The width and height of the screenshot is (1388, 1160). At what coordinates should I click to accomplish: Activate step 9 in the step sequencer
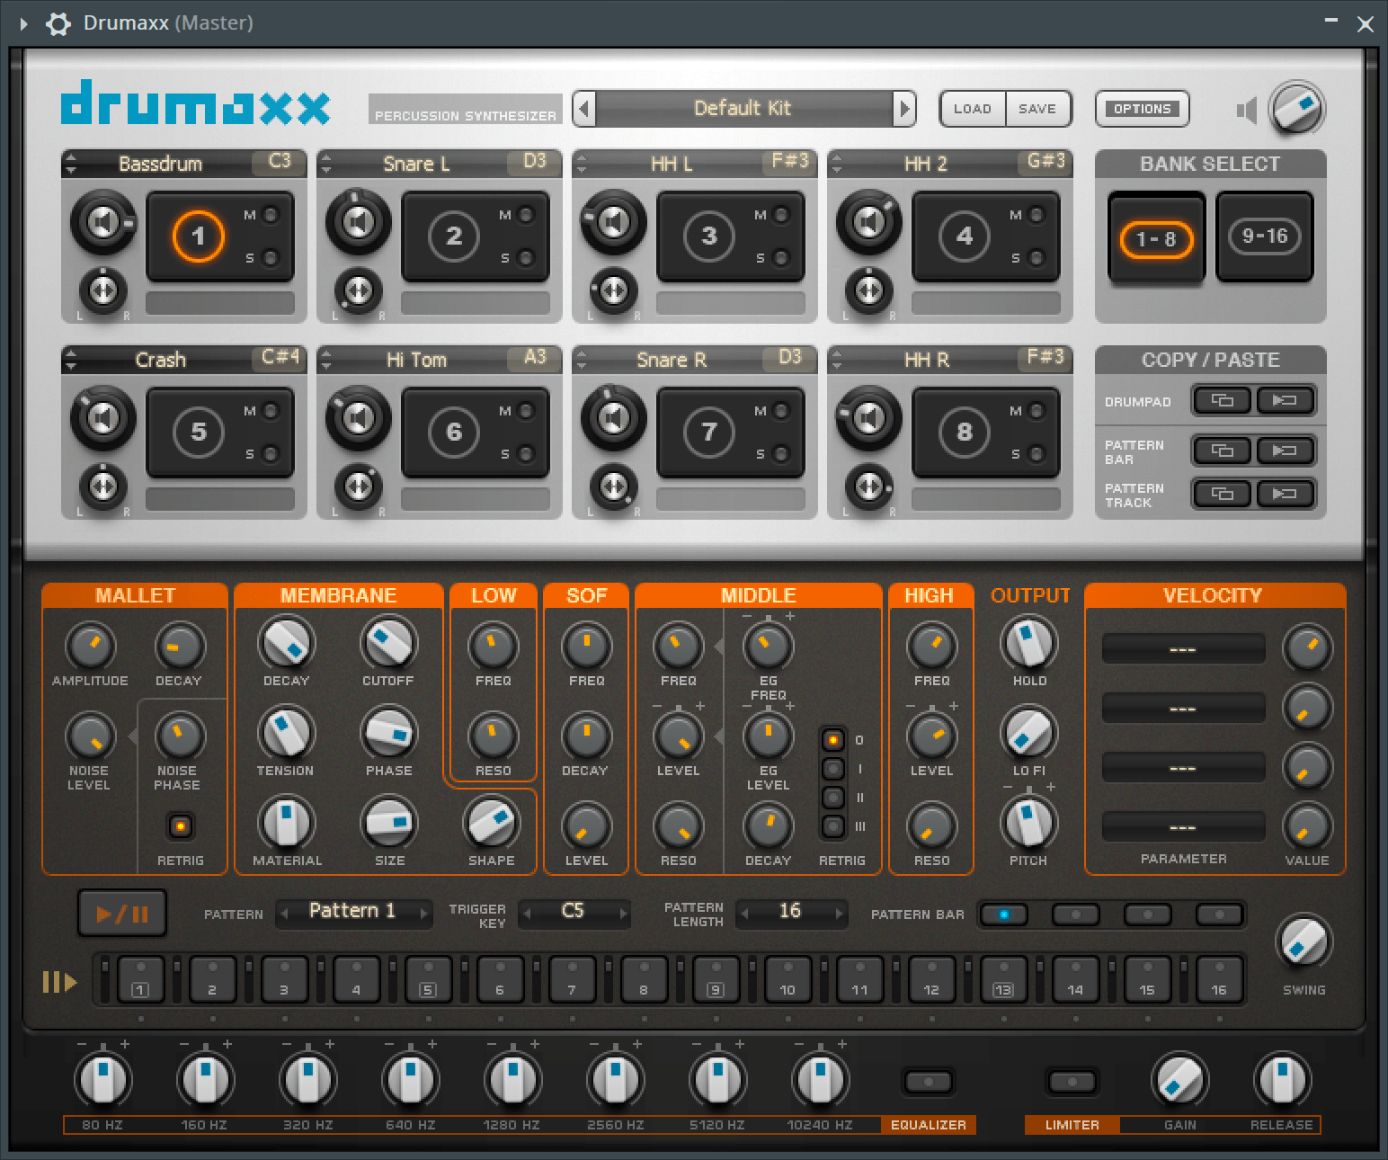click(x=716, y=980)
